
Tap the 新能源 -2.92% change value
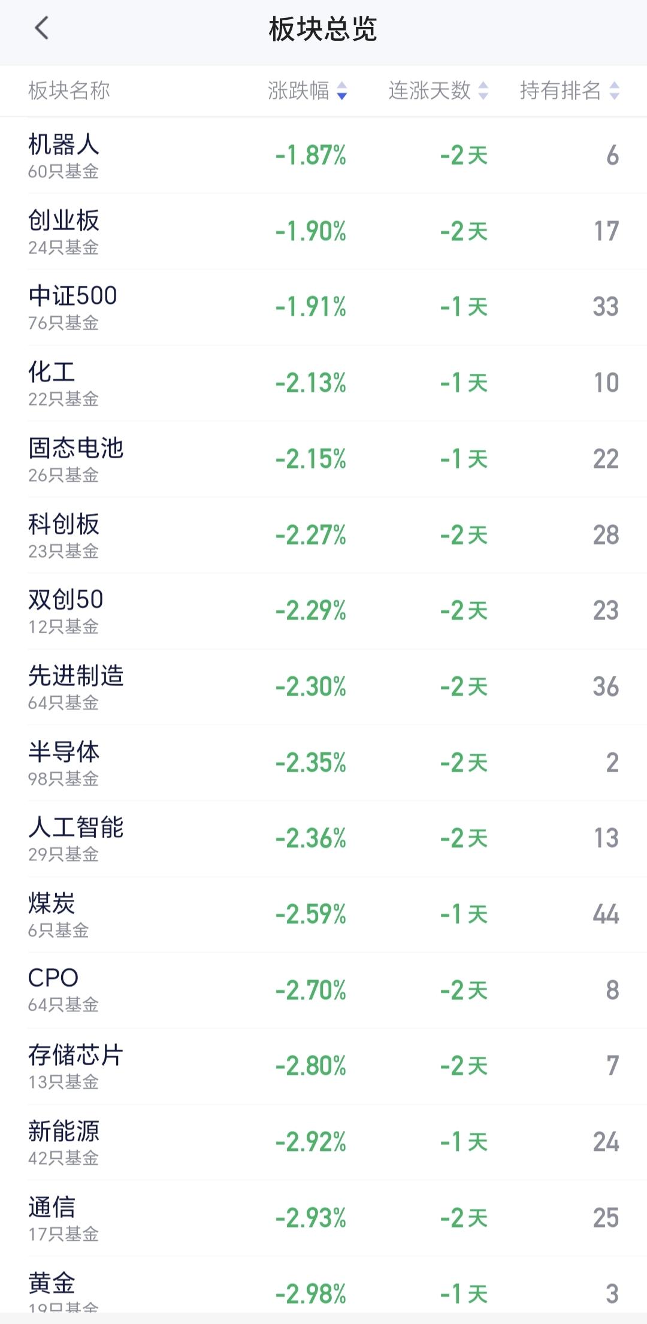coord(311,1142)
